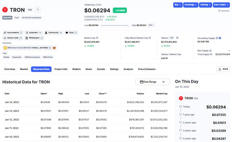232x142 pixels.
Task: Click the Share button
Action: (223, 69)
